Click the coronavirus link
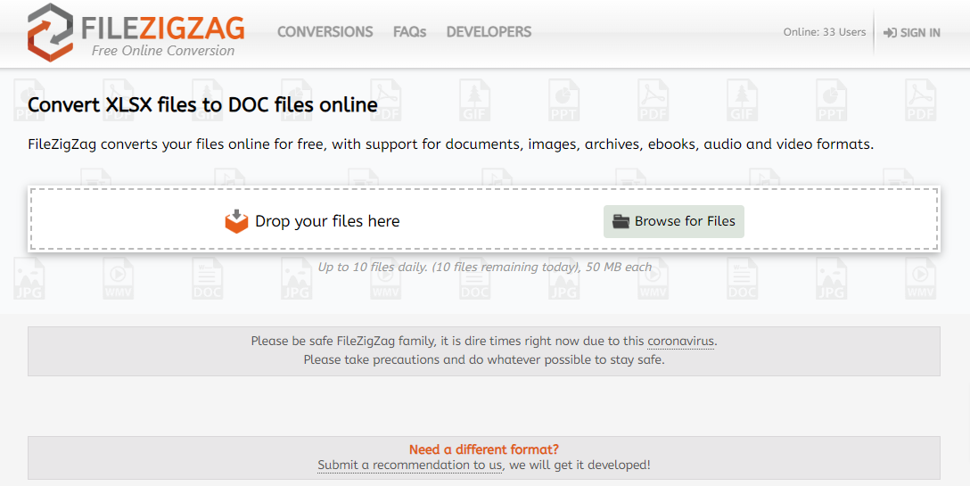The width and height of the screenshot is (970, 486). (680, 342)
